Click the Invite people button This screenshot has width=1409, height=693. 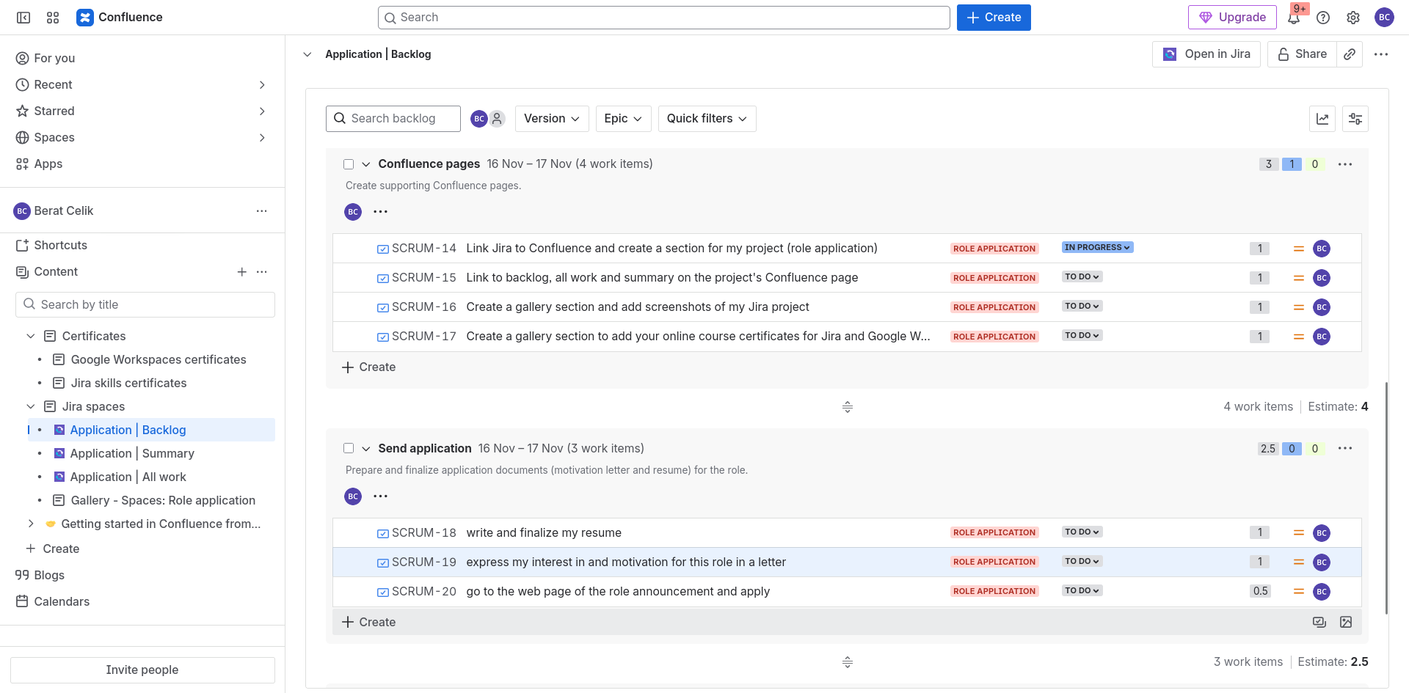click(142, 670)
